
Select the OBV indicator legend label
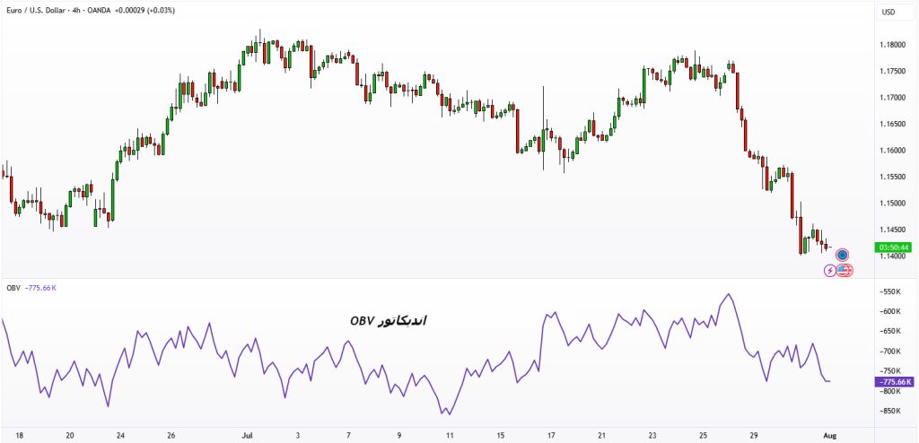[x=13, y=288]
